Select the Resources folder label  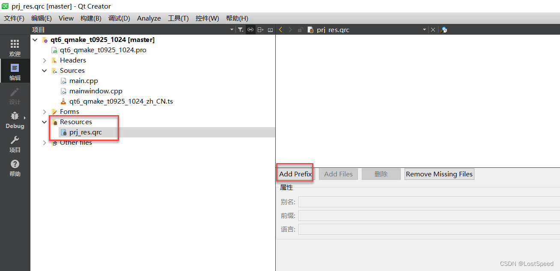[76, 122]
